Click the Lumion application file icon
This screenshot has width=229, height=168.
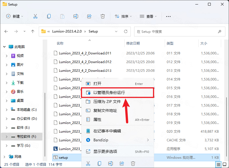(55, 149)
